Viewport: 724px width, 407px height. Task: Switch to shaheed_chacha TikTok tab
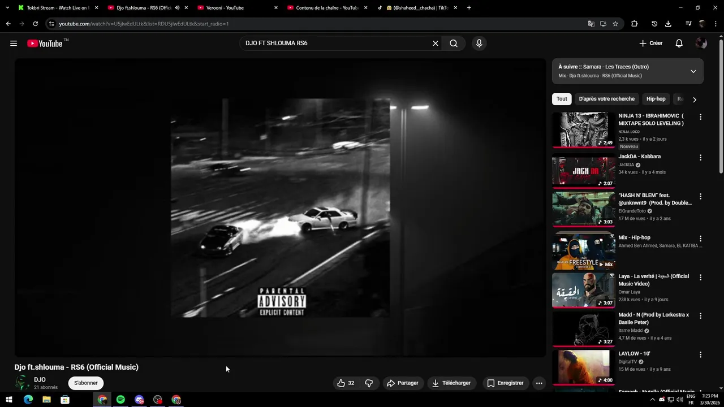coord(417,8)
